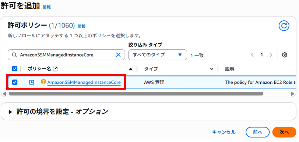Click the refresh policies icon
Image resolution: width=299 pixels, height=142 pixels.
pyautogui.click(x=284, y=26)
